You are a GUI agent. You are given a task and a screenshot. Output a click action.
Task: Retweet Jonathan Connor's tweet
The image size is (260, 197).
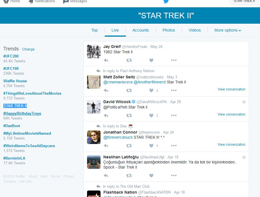pyautogui.click(x=129, y=146)
